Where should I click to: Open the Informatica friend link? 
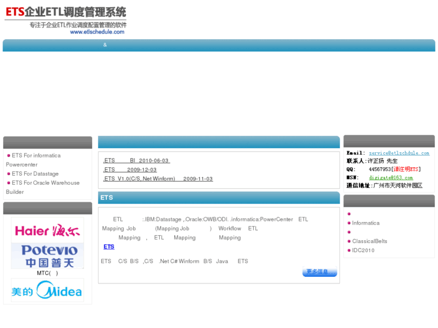(366, 223)
